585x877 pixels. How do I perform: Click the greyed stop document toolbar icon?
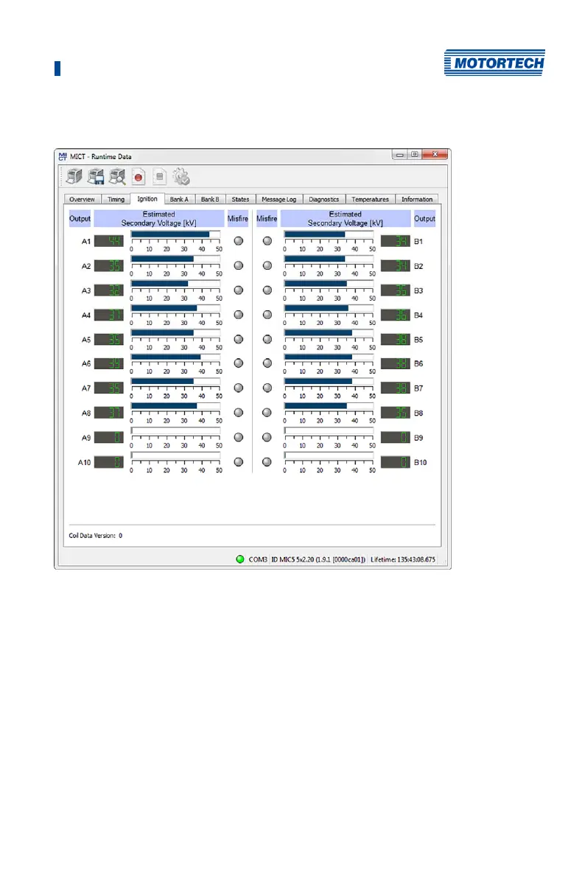tap(159, 178)
